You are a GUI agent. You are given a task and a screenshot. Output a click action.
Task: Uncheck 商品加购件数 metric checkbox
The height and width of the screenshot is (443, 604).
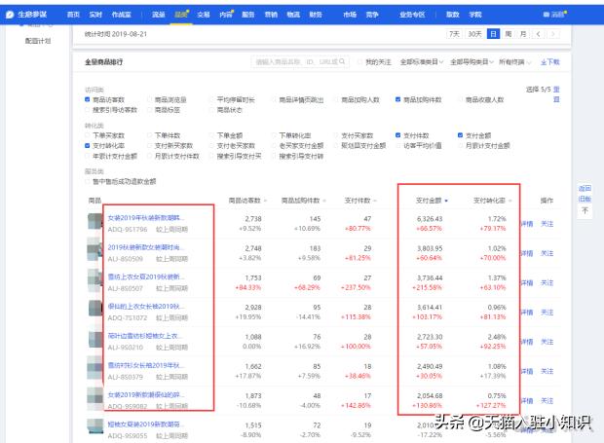397,99
